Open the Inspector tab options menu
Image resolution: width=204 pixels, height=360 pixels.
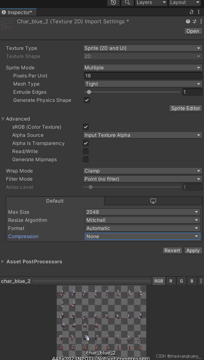pyautogui.click(x=199, y=12)
